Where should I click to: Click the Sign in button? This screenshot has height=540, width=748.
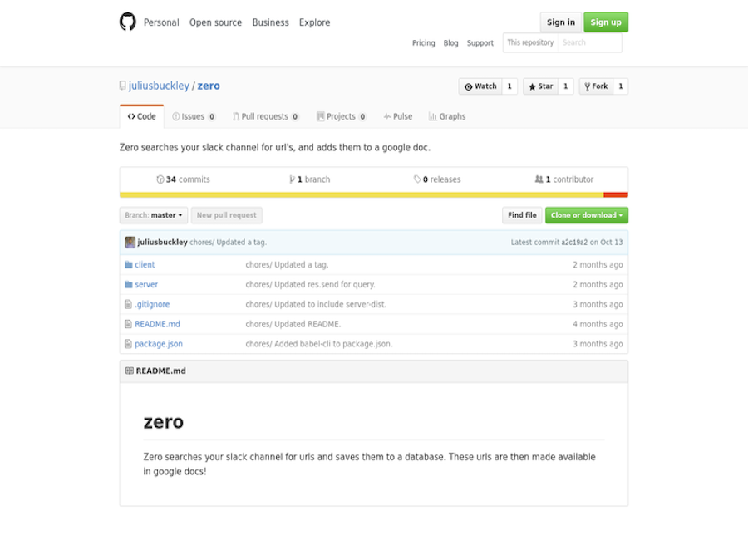(x=560, y=22)
